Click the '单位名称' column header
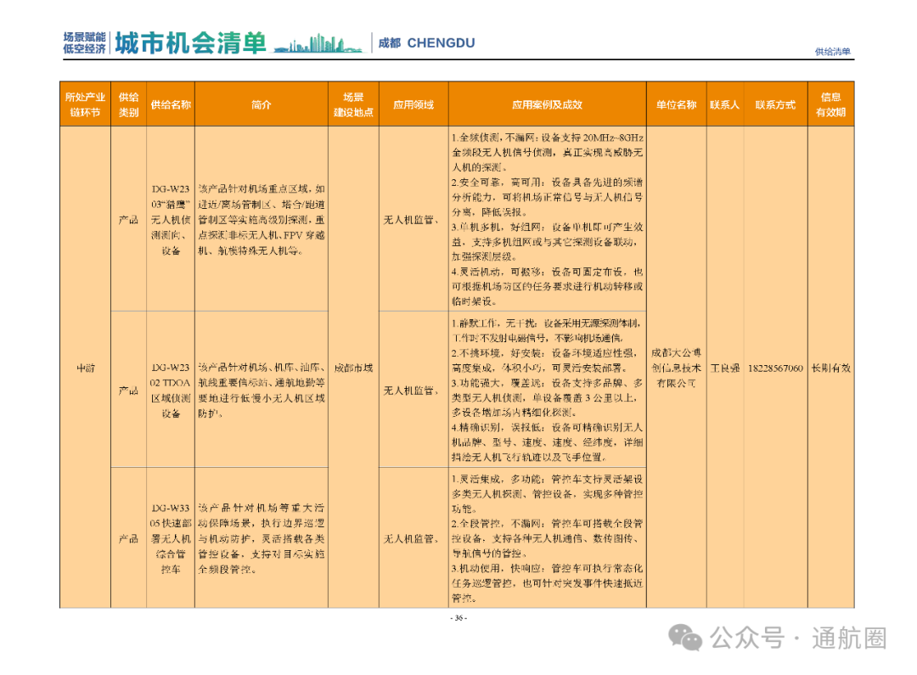Screen dimensions: 917x675 coord(676,104)
